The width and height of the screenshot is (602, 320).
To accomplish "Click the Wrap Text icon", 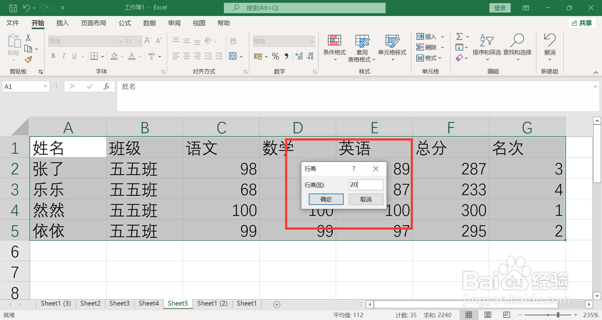I will pyautogui.click(x=233, y=41).
